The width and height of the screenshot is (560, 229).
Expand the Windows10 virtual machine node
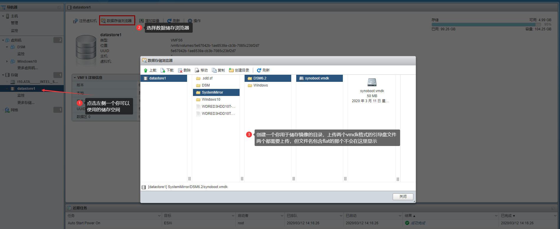[x=7, y=62]
